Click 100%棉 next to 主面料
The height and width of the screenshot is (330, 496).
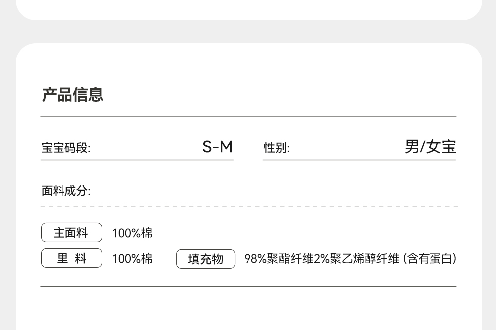pos(132,233)
